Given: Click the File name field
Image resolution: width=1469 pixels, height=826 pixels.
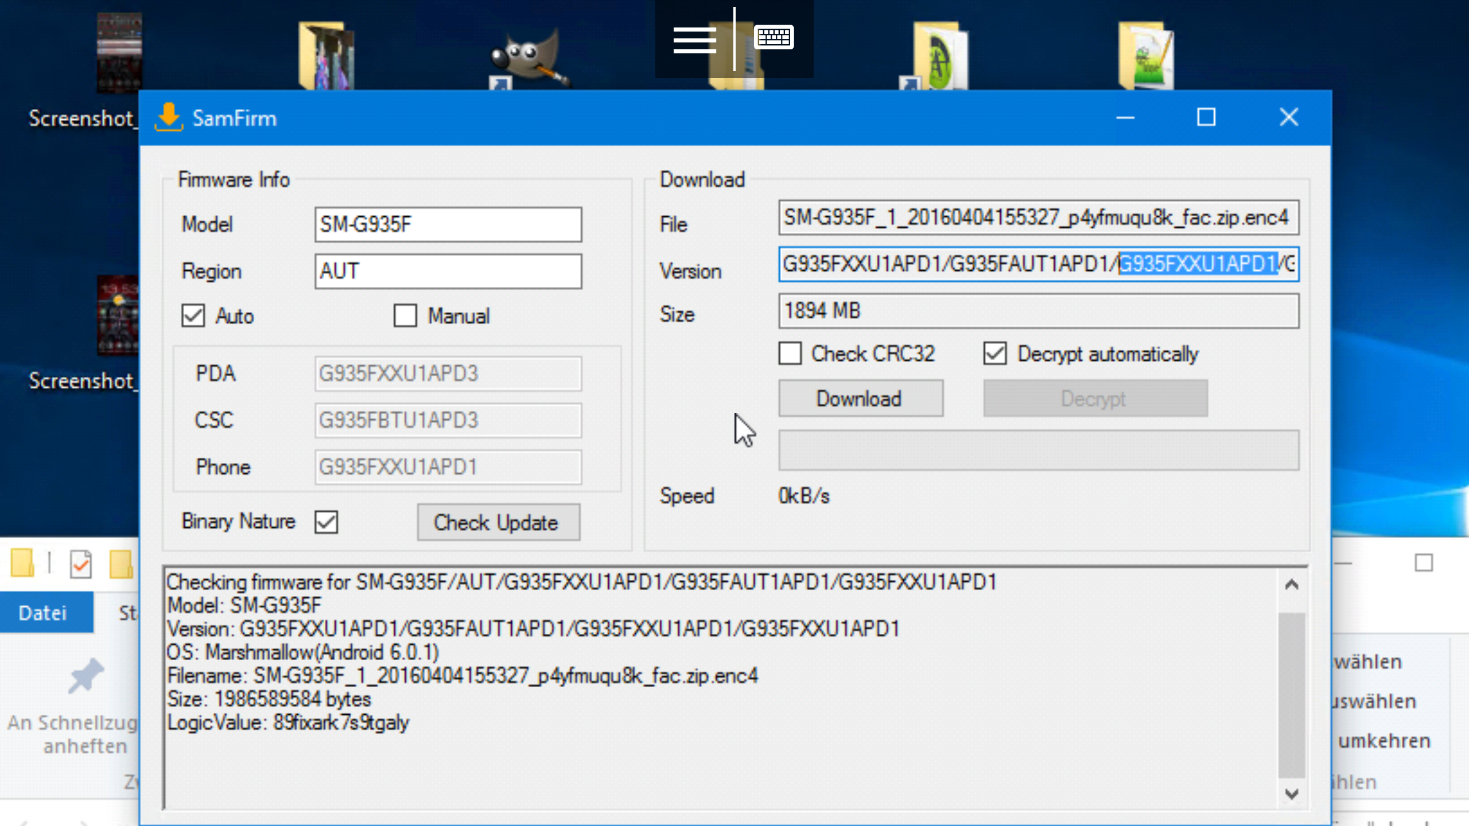Looking at the screenshot, I should pyautogui.click(x=1039, y=218).
